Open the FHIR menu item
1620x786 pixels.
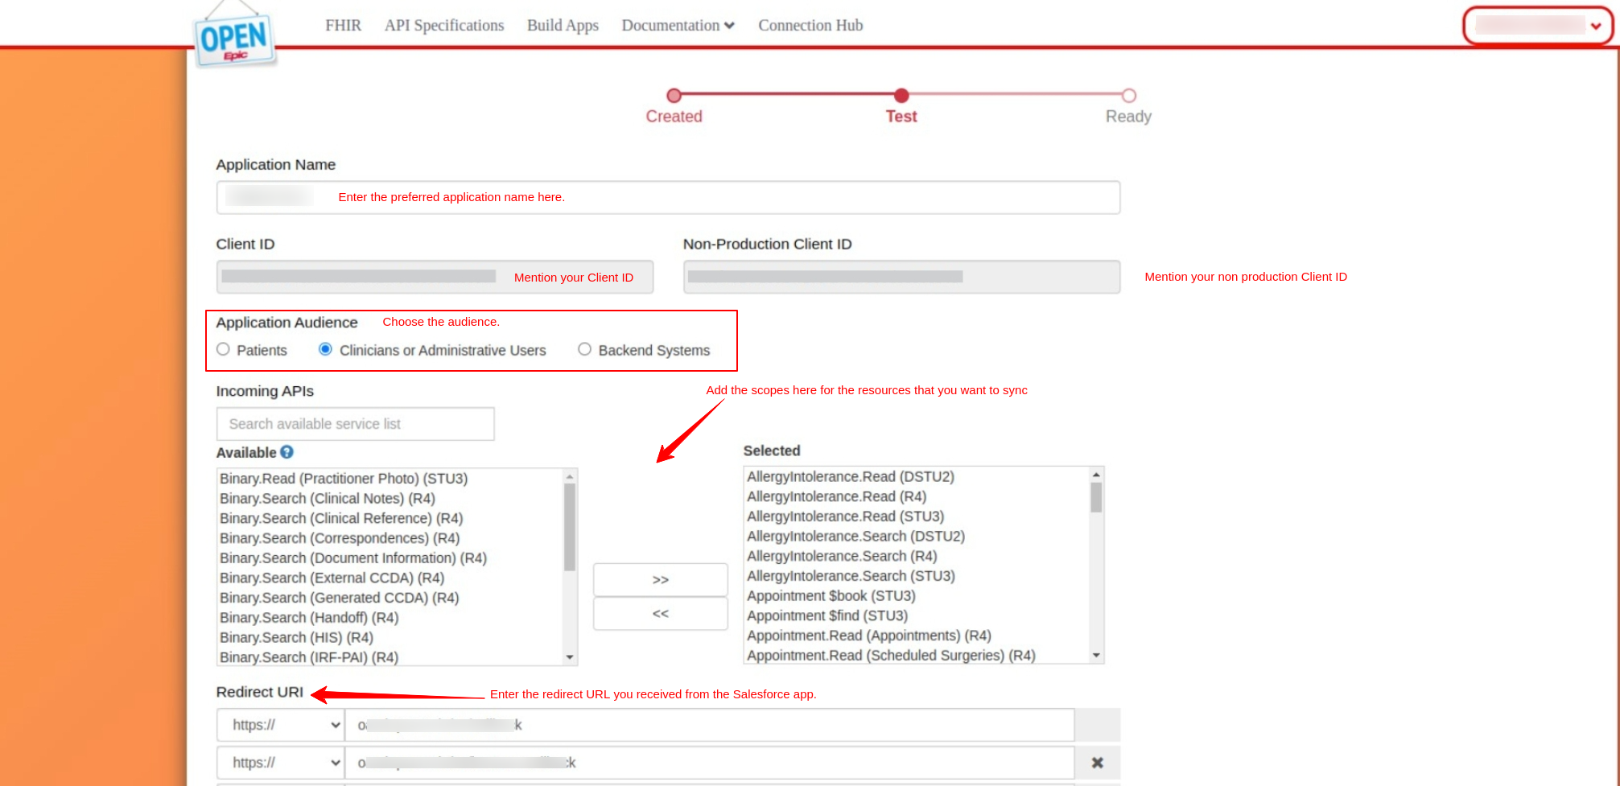coord(343,26)
